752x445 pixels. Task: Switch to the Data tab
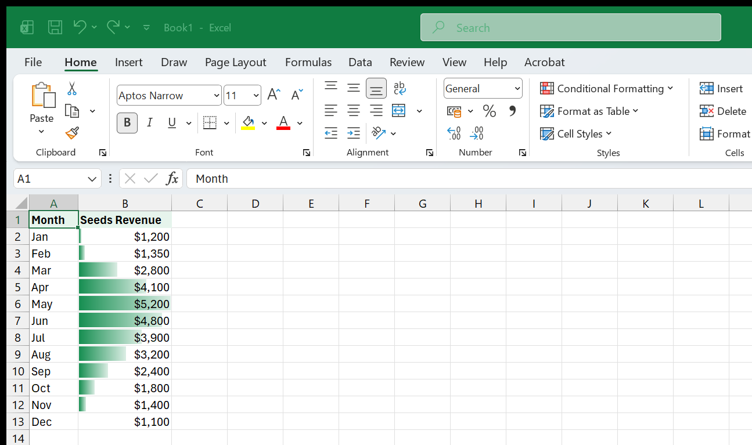pyautogui.click(x=360, y=62)
